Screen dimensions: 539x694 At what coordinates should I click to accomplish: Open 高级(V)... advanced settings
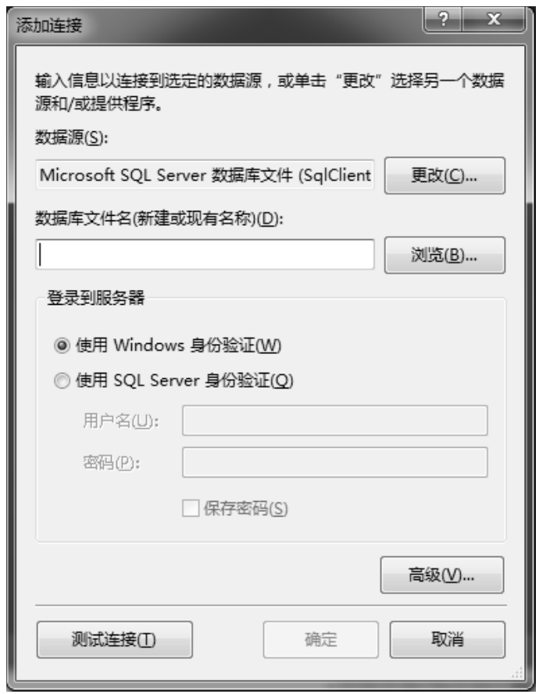441,575
